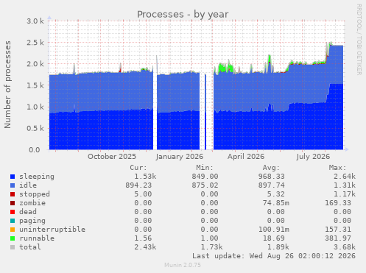Click idle current value 894.23

pos(138,185)
